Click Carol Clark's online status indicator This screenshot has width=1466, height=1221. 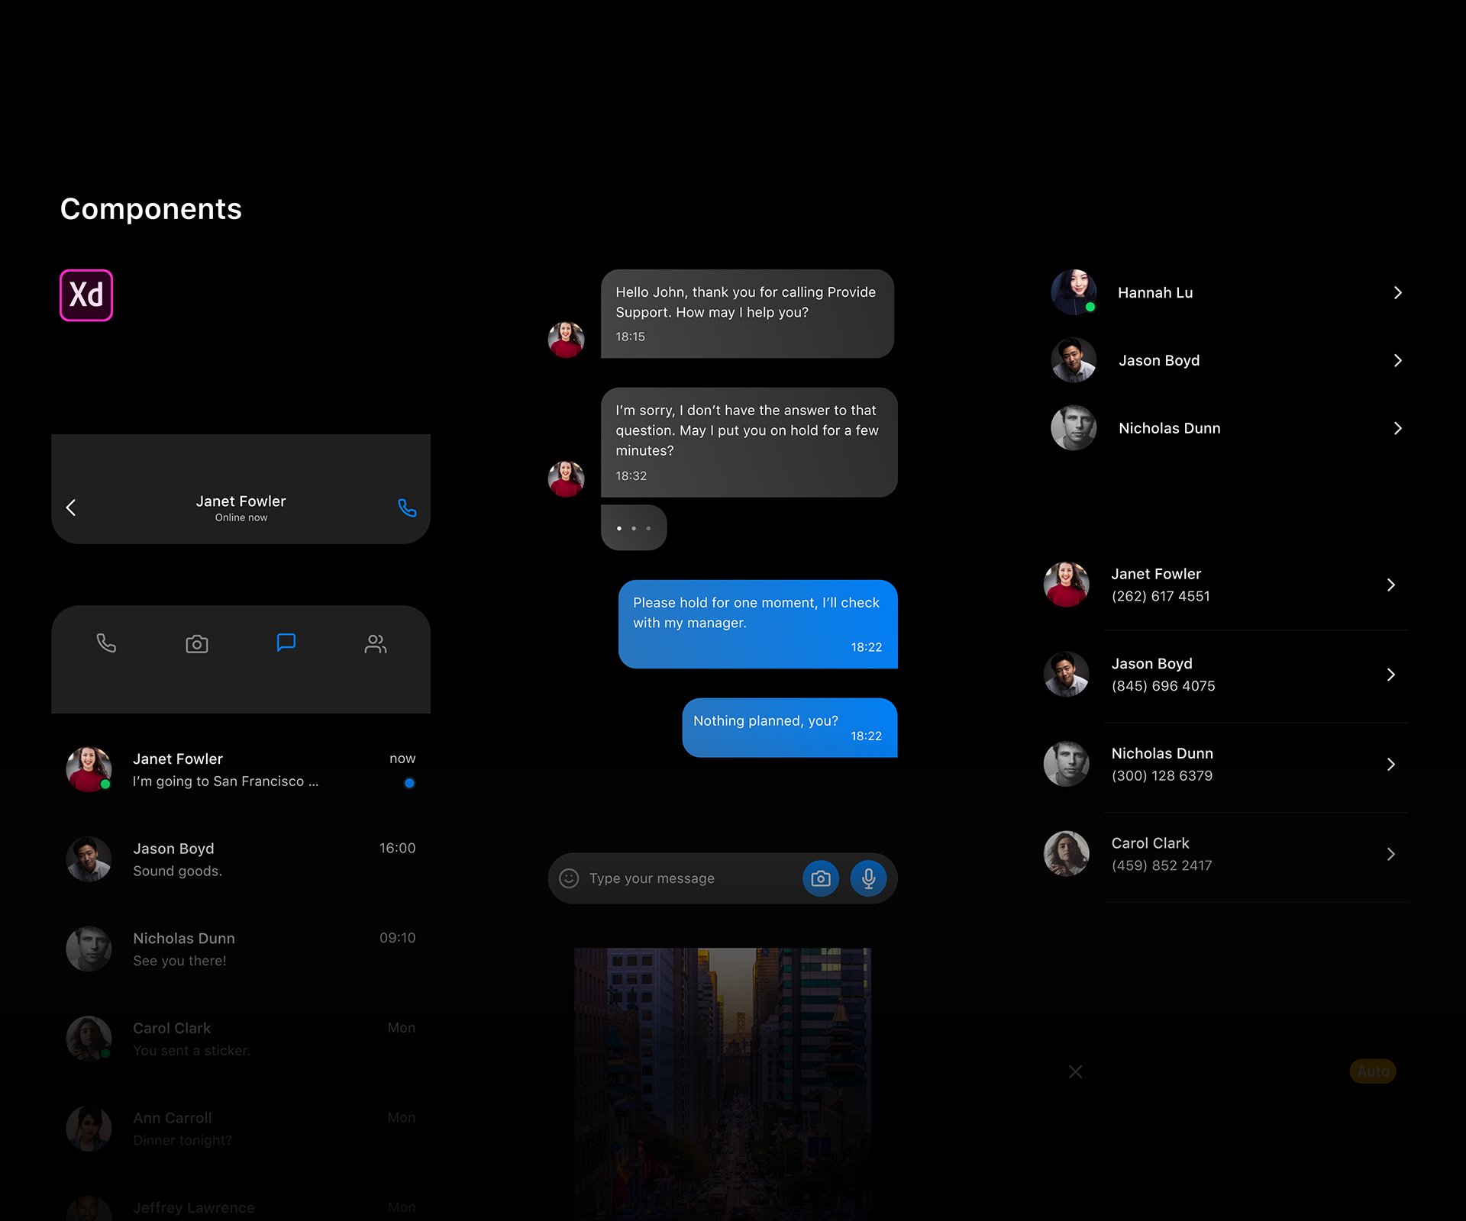(105, 1053)
